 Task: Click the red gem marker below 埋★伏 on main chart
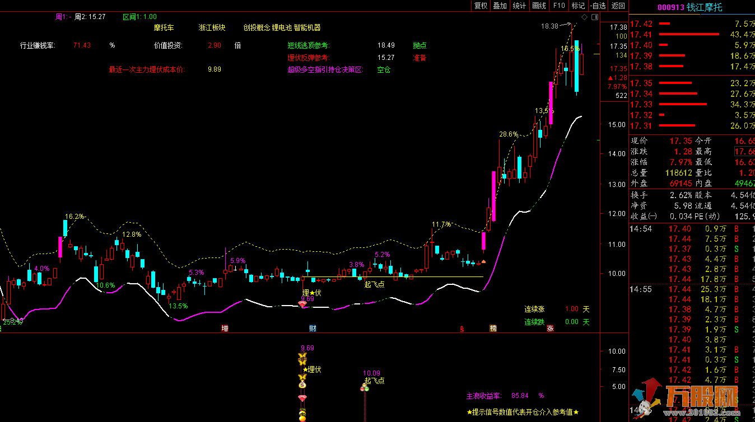(302, 305)
